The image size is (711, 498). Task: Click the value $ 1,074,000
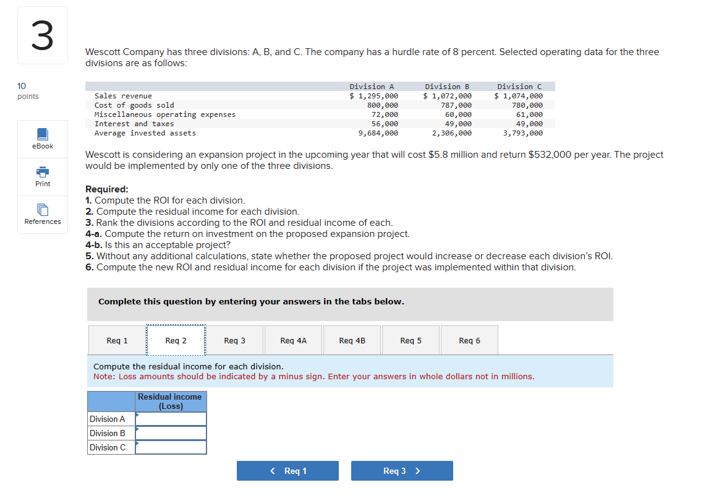518,96
